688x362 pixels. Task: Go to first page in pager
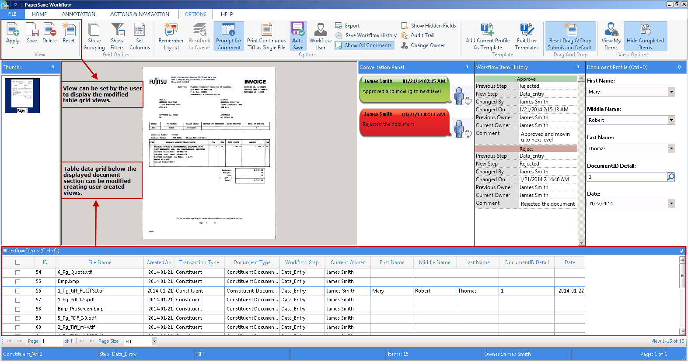pos(9,341)
